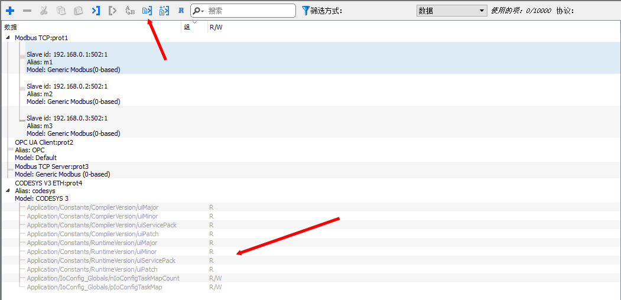Click the gray export bracket-arrow icon
The image size is (621, 300).
coord(112,11)
